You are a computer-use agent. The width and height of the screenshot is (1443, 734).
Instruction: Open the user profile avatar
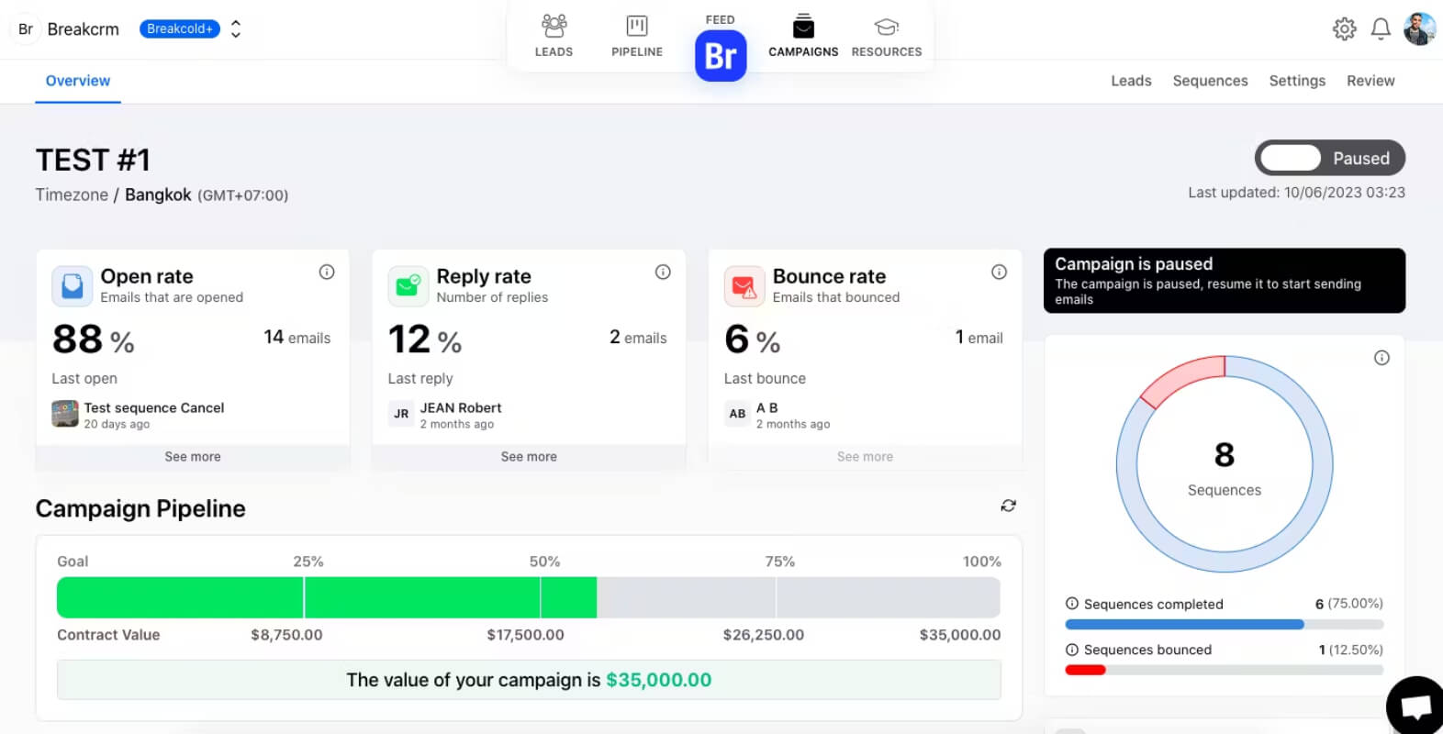(x=1419, y=28)
